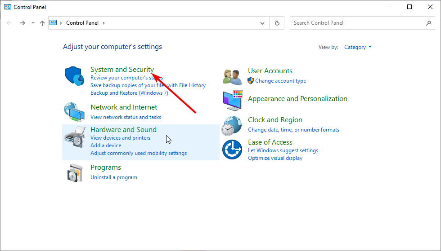Expand the chevron before Control Panel breadcrumb
Viewport: 441px width, 251px height.
click(61, 23)
